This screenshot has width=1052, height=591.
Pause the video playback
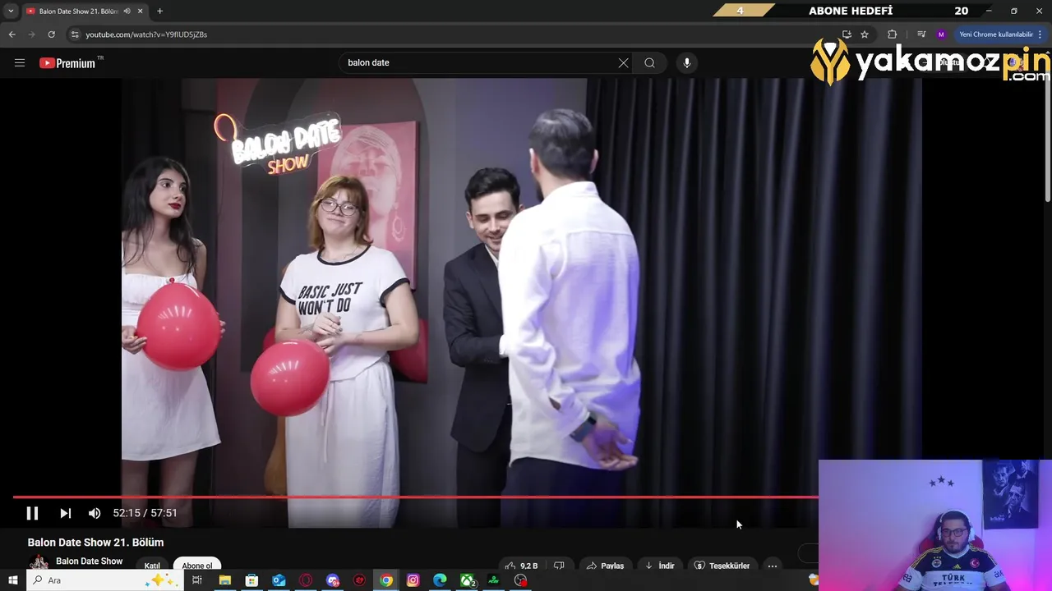32,513
